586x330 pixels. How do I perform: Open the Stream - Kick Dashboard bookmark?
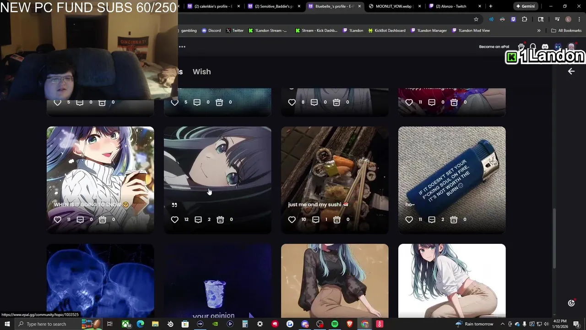pos(316,31)
